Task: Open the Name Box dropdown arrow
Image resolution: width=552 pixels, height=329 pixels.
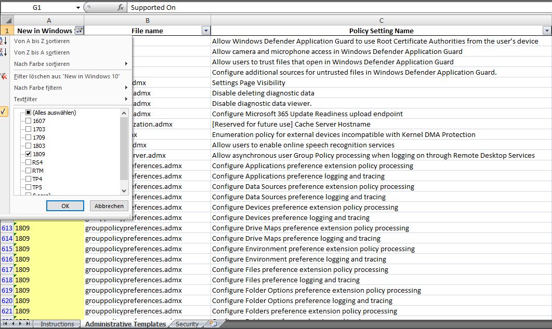Action: pyautogui.click(x=78, y=7)
